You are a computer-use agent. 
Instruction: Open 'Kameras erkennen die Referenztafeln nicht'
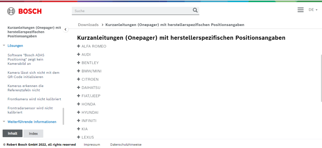click(x=25, y=88)
